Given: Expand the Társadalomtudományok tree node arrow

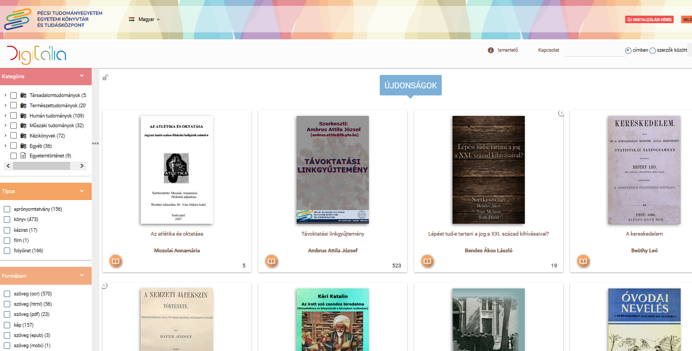Looking at the screenshot, I should point(5,95).
